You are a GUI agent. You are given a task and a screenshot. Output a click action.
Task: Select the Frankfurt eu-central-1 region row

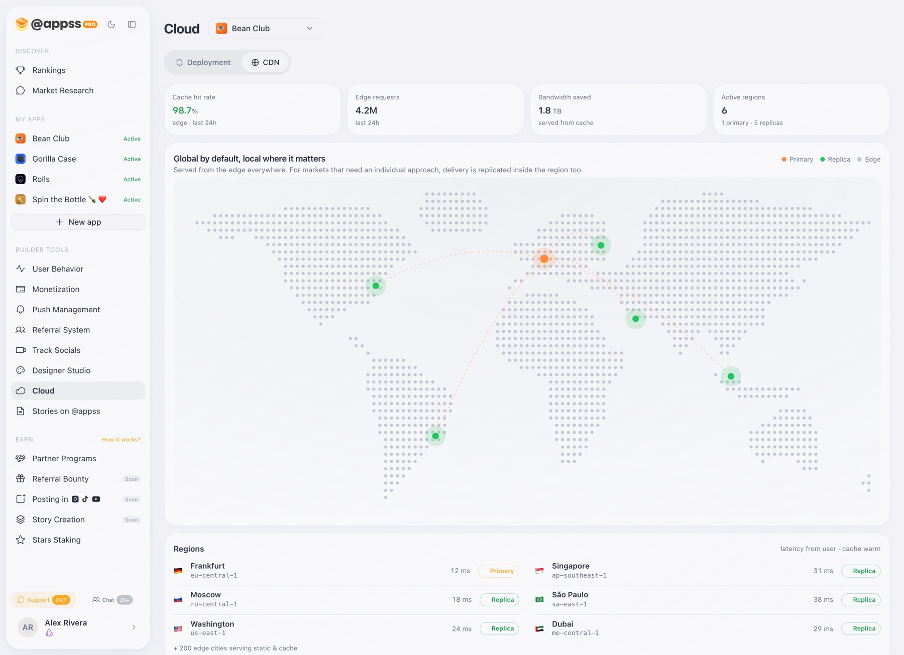tap(347, 571)
